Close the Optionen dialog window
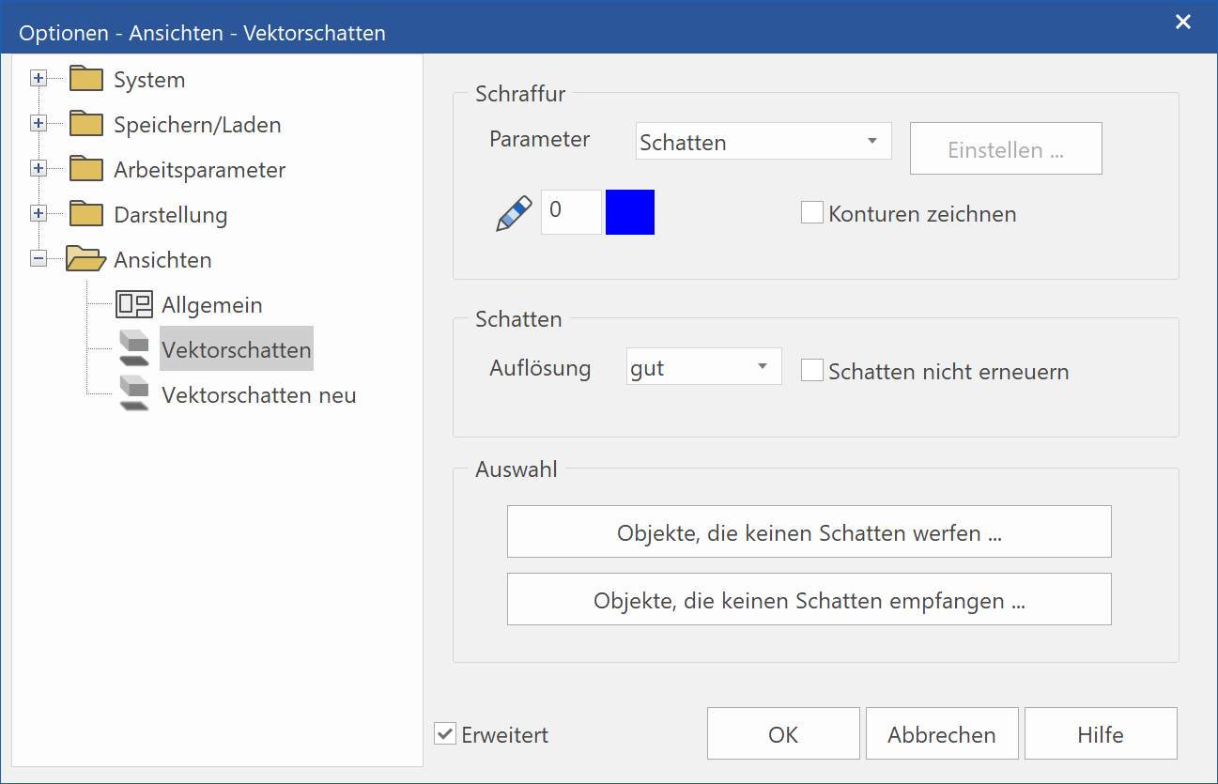Viewport: 1218px width, 784px height. (1183, 22)
